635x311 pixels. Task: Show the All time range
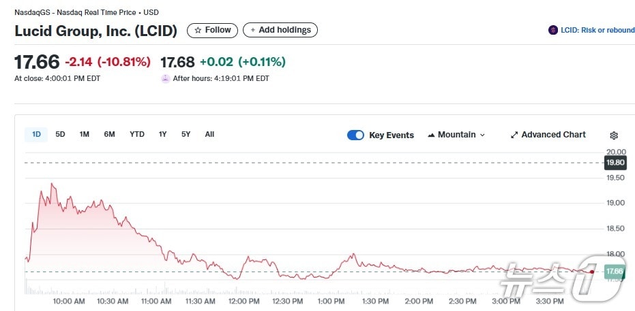coord(209,134)
